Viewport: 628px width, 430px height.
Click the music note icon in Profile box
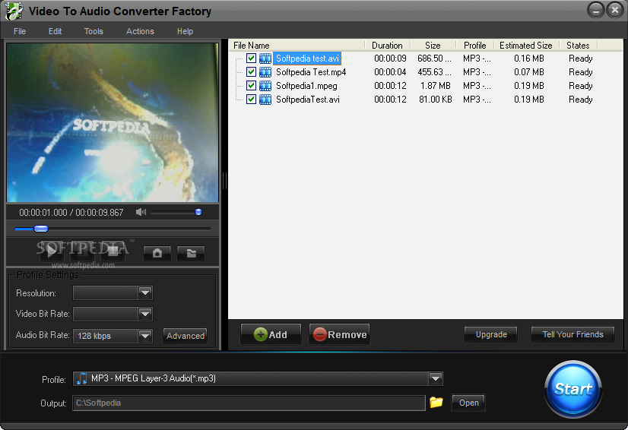(x=81, y=378)
